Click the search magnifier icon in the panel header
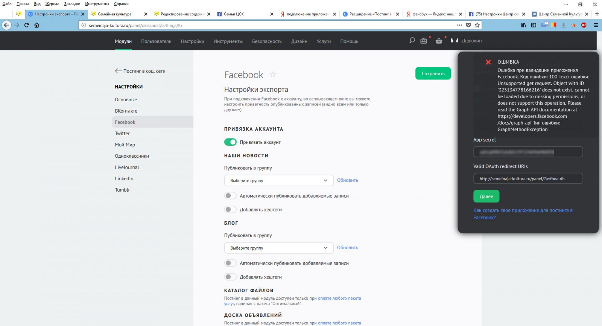This screenshot has height=326, width=602. click(412, 41)
